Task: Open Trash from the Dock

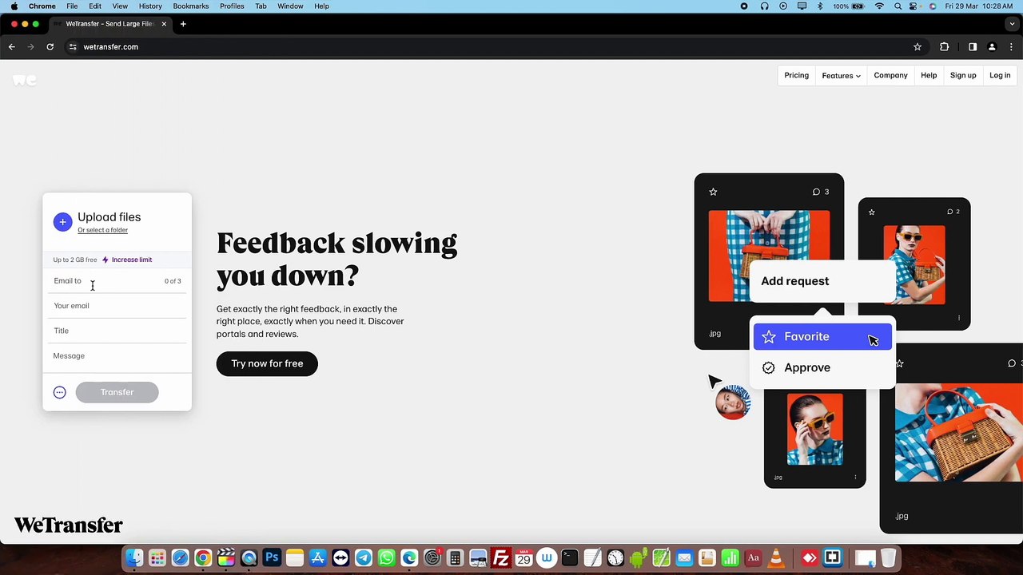Action: (888, 558)
